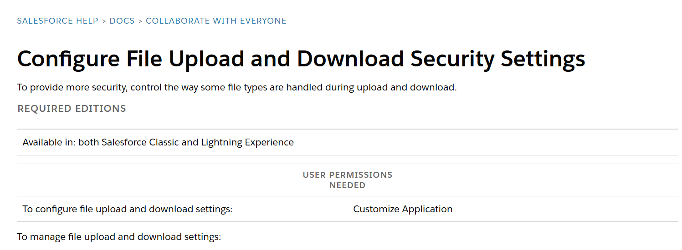The height and width of the screenshot is (250, 682).
Task: Click the 'To configure file upload and download settings:' cell
Action: tap(182, 209)
